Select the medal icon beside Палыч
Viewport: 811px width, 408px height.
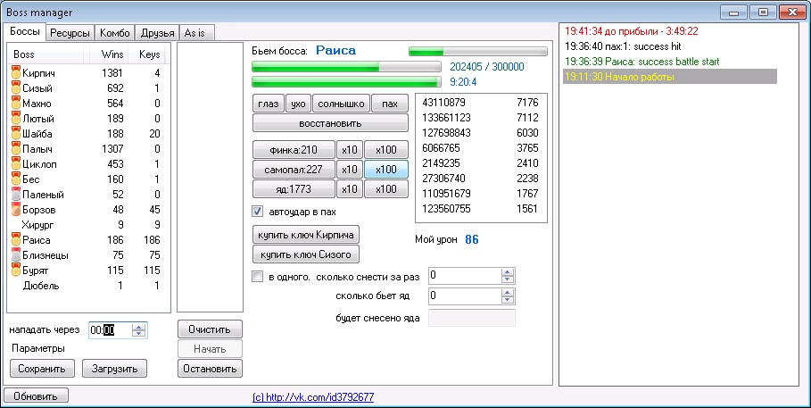click(15, 149)
